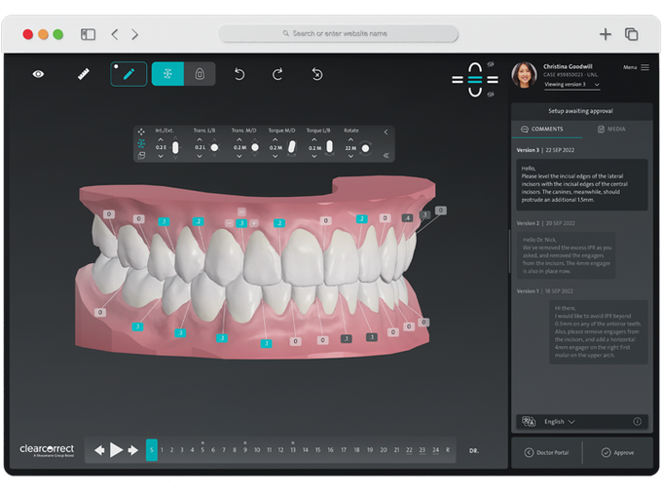The height and width of the screenshot is (497, 662).
Task: Click the translate icon beside English
Action: pyautogui.click(x=529, y=421)
